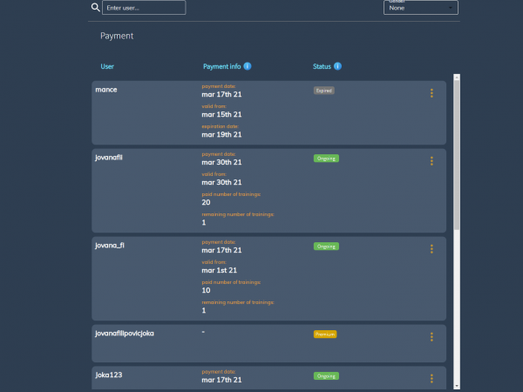This screenshot has width=523, height=392.
Task: Open the three-dot menu for jovana_fi
Action: [x=431, y=249]
